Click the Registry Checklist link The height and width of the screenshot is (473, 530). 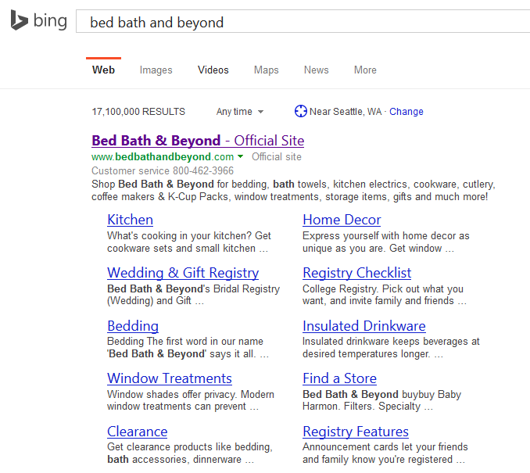coord(356,273)
